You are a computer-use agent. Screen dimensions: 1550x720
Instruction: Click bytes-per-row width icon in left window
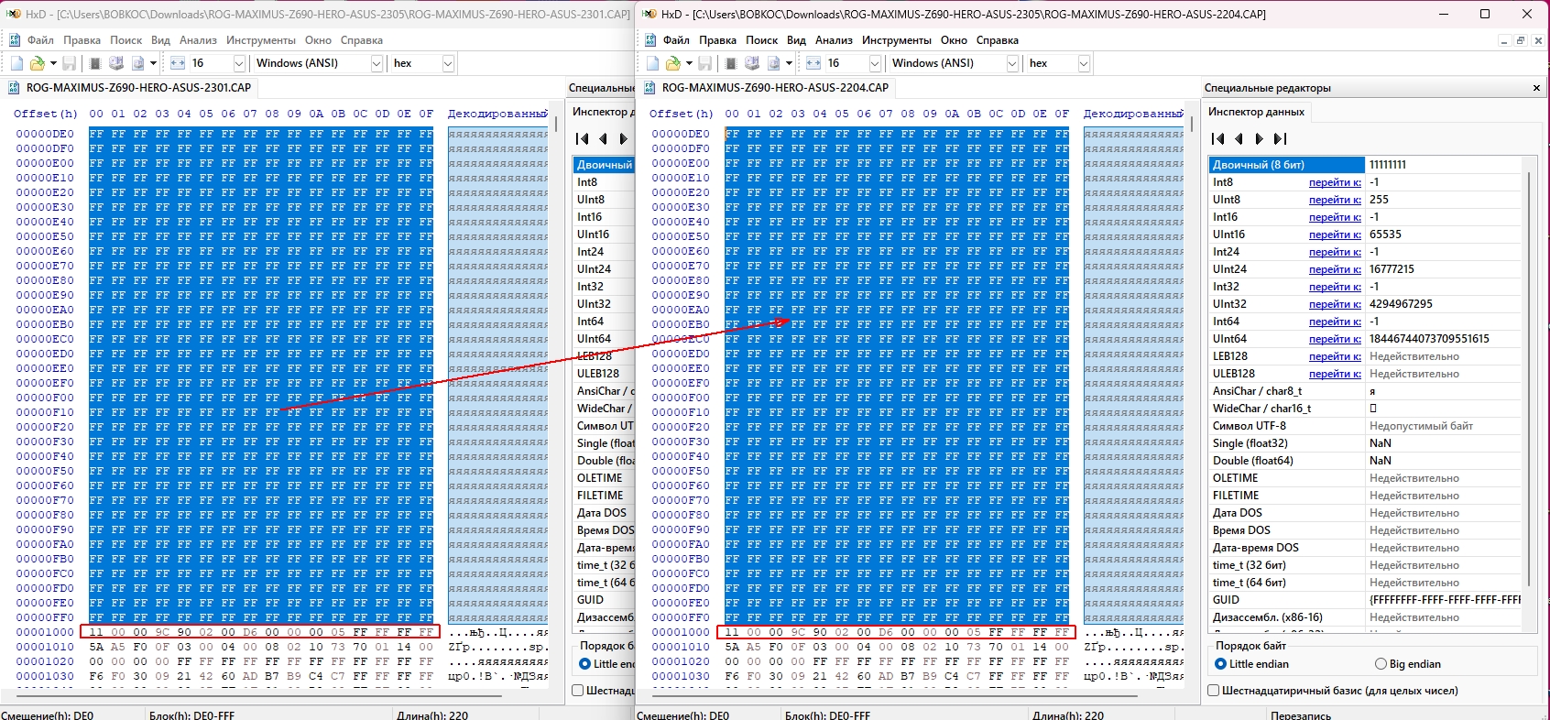177,63
